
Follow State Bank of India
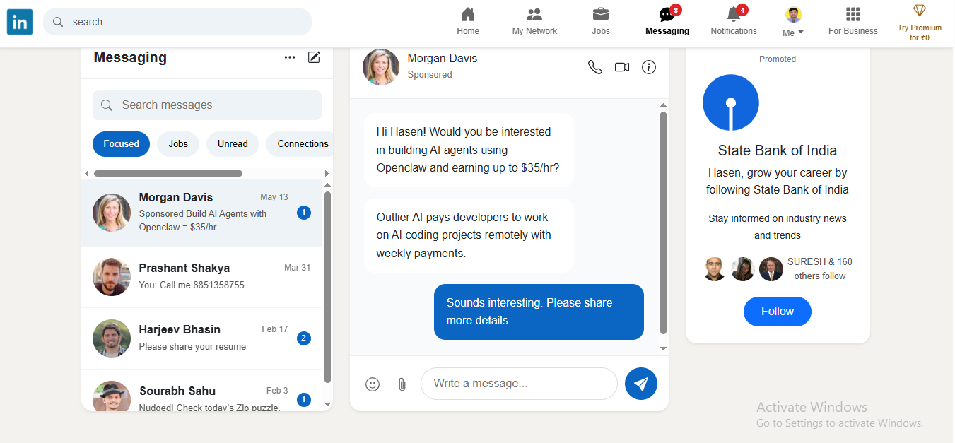tap(778, 312)
